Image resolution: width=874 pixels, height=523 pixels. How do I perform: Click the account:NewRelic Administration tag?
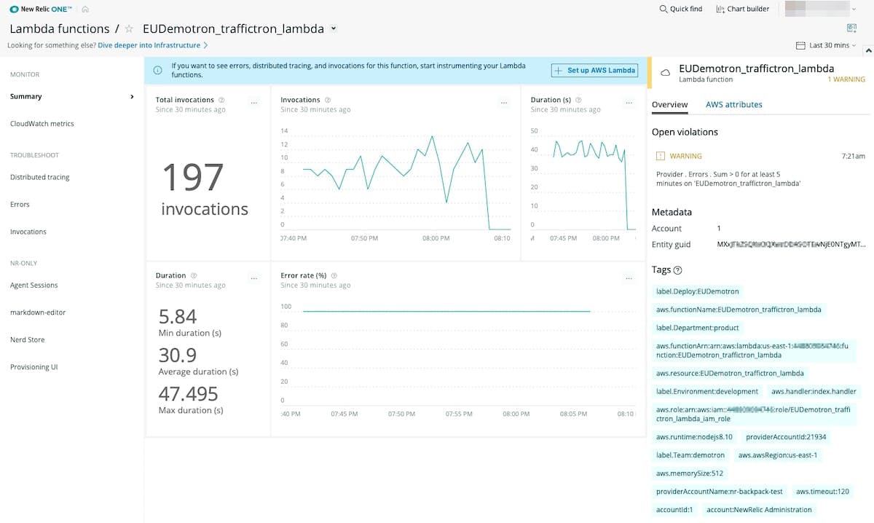coord(759,510)
